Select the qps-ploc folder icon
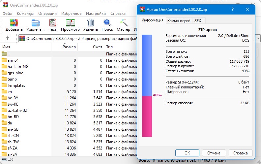The image size is (261, 164). click(4, 73)
